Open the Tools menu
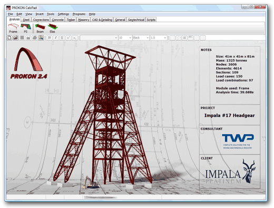The height and width of the screenshot is (208, 274). [x=51, y=14]
